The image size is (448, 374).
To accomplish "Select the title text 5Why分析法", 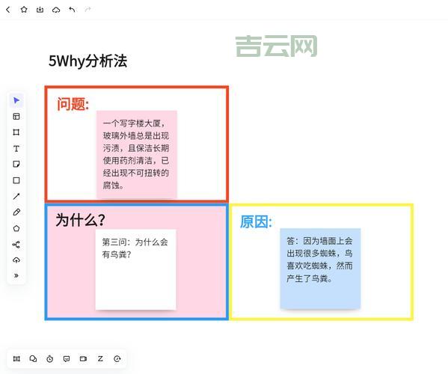I will [x=88, y=61].
